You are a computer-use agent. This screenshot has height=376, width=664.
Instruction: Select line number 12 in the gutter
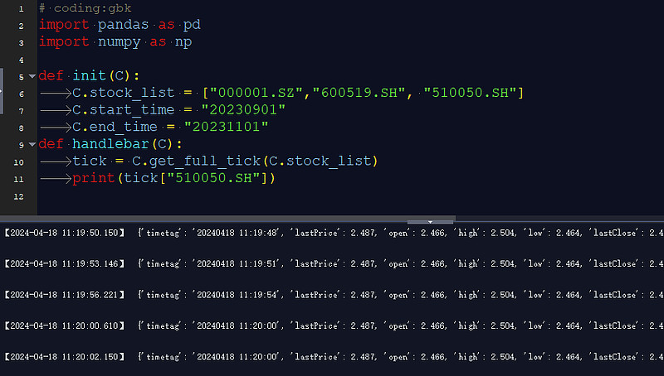point(20,195)
